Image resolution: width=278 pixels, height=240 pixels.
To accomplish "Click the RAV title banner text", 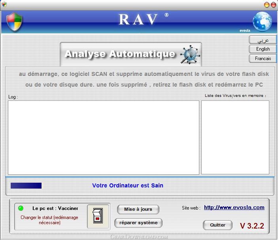I will coord(138,19).
